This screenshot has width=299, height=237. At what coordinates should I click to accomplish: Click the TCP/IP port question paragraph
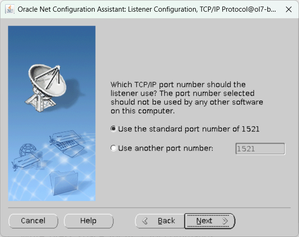(187, 98)
